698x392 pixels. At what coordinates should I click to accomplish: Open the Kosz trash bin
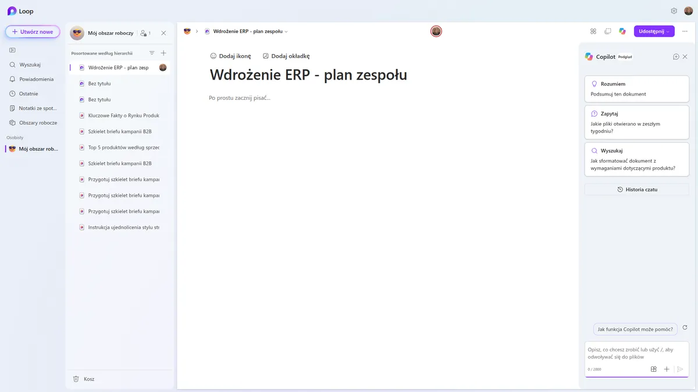click(84, 379)
